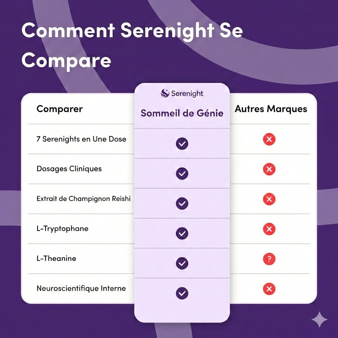Click the Comparer column header
Screen dimensions: 338x338
click(60, 109)
